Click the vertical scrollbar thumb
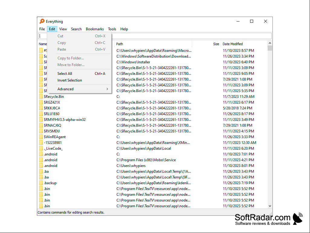 tap(270, 48)
